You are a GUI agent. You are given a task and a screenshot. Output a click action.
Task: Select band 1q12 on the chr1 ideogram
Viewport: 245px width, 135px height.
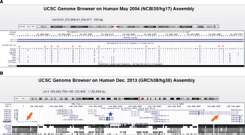(x=131, y=99)
